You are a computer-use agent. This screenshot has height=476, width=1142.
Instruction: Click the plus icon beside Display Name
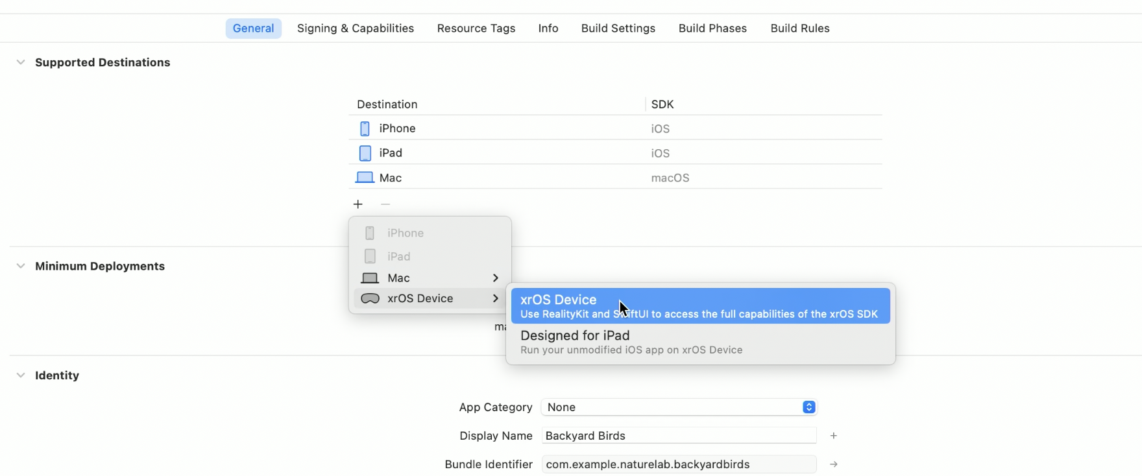click(834, 436)
